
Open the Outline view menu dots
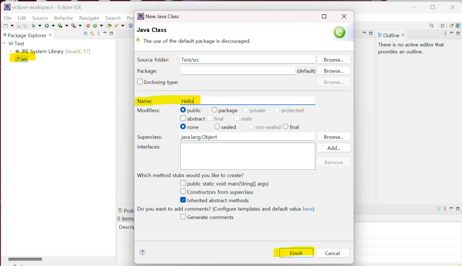(445, 33)
